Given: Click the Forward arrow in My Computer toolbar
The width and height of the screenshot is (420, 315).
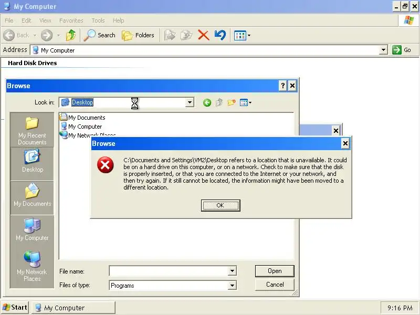Looking at the screenshot, I should pos(47,35).
